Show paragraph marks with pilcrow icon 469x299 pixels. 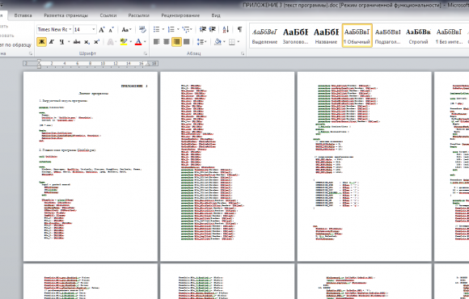click(x=239, y=29)
